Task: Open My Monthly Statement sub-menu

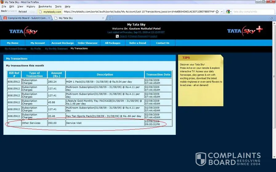Action: click(56, 49)
